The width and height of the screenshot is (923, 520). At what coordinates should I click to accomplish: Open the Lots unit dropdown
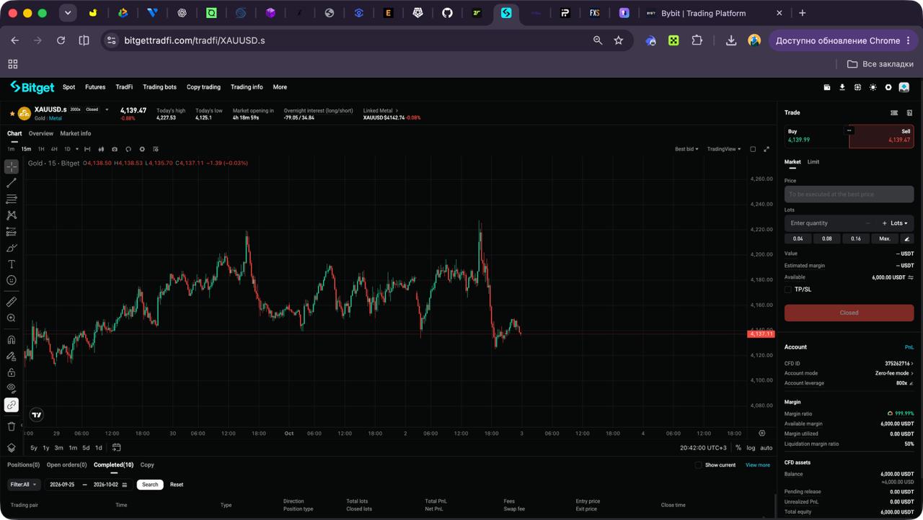tap(899, 223)
